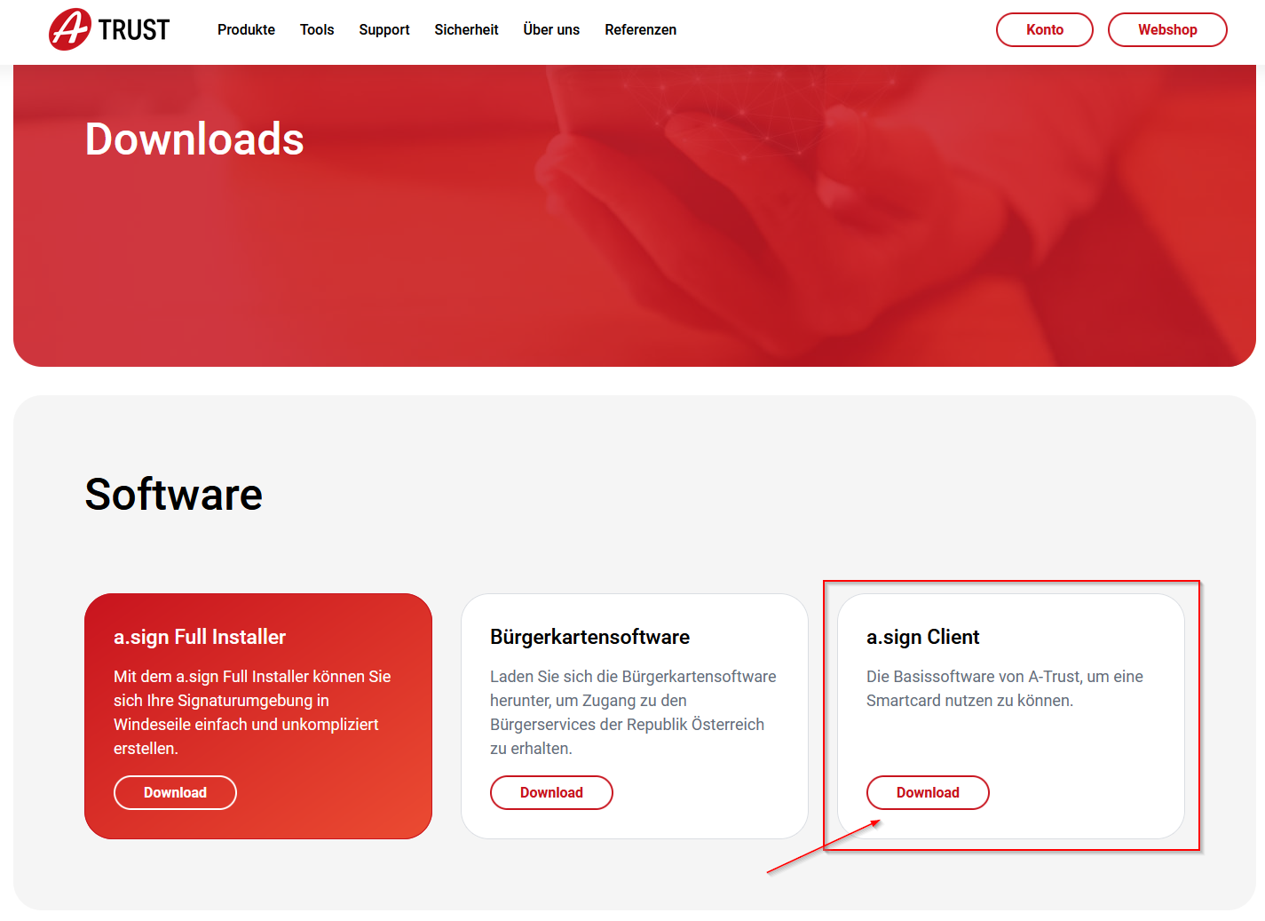Click the Signaturumgebung in Windeseile description
This screenshot has height=921, width=1265.
pos(252,712)
